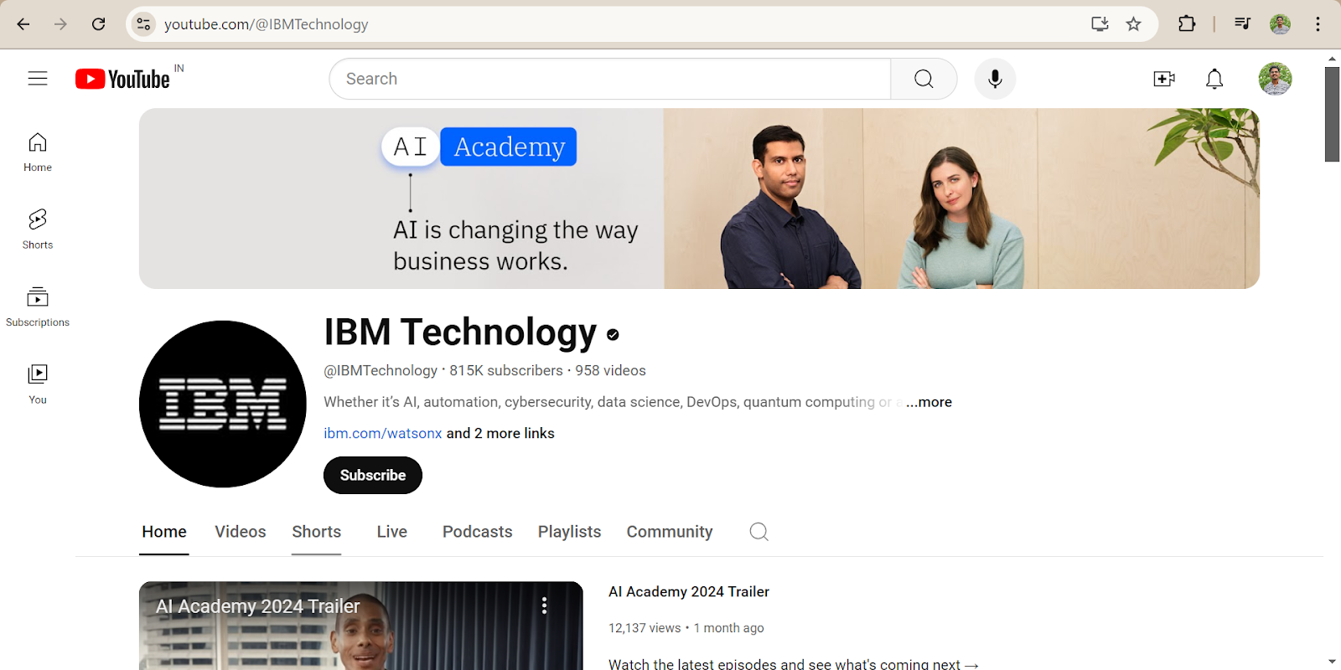
Task: Open the browser extensions puzzle icon
Action: [1187, 24]
